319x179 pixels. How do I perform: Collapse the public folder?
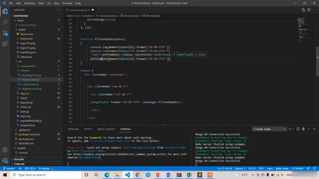[x=22, y=30]
